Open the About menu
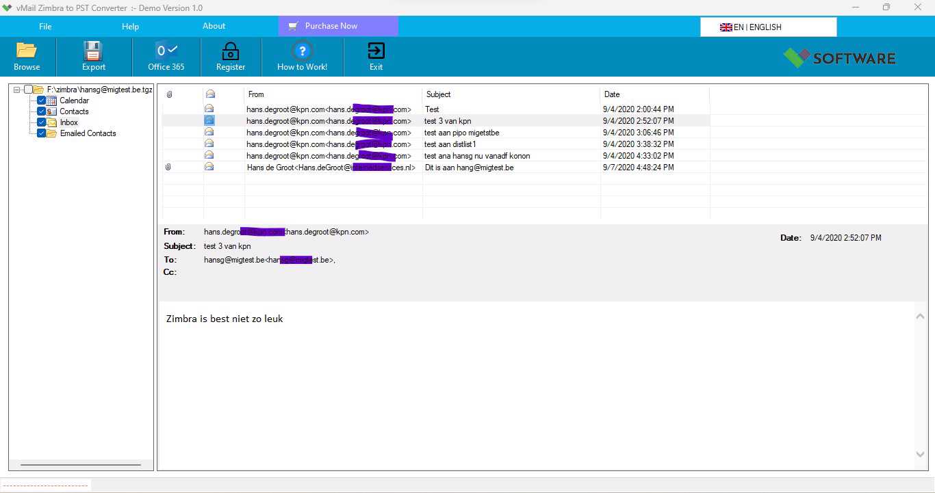This screenshot has width=935, height=493. pos(214,26)
